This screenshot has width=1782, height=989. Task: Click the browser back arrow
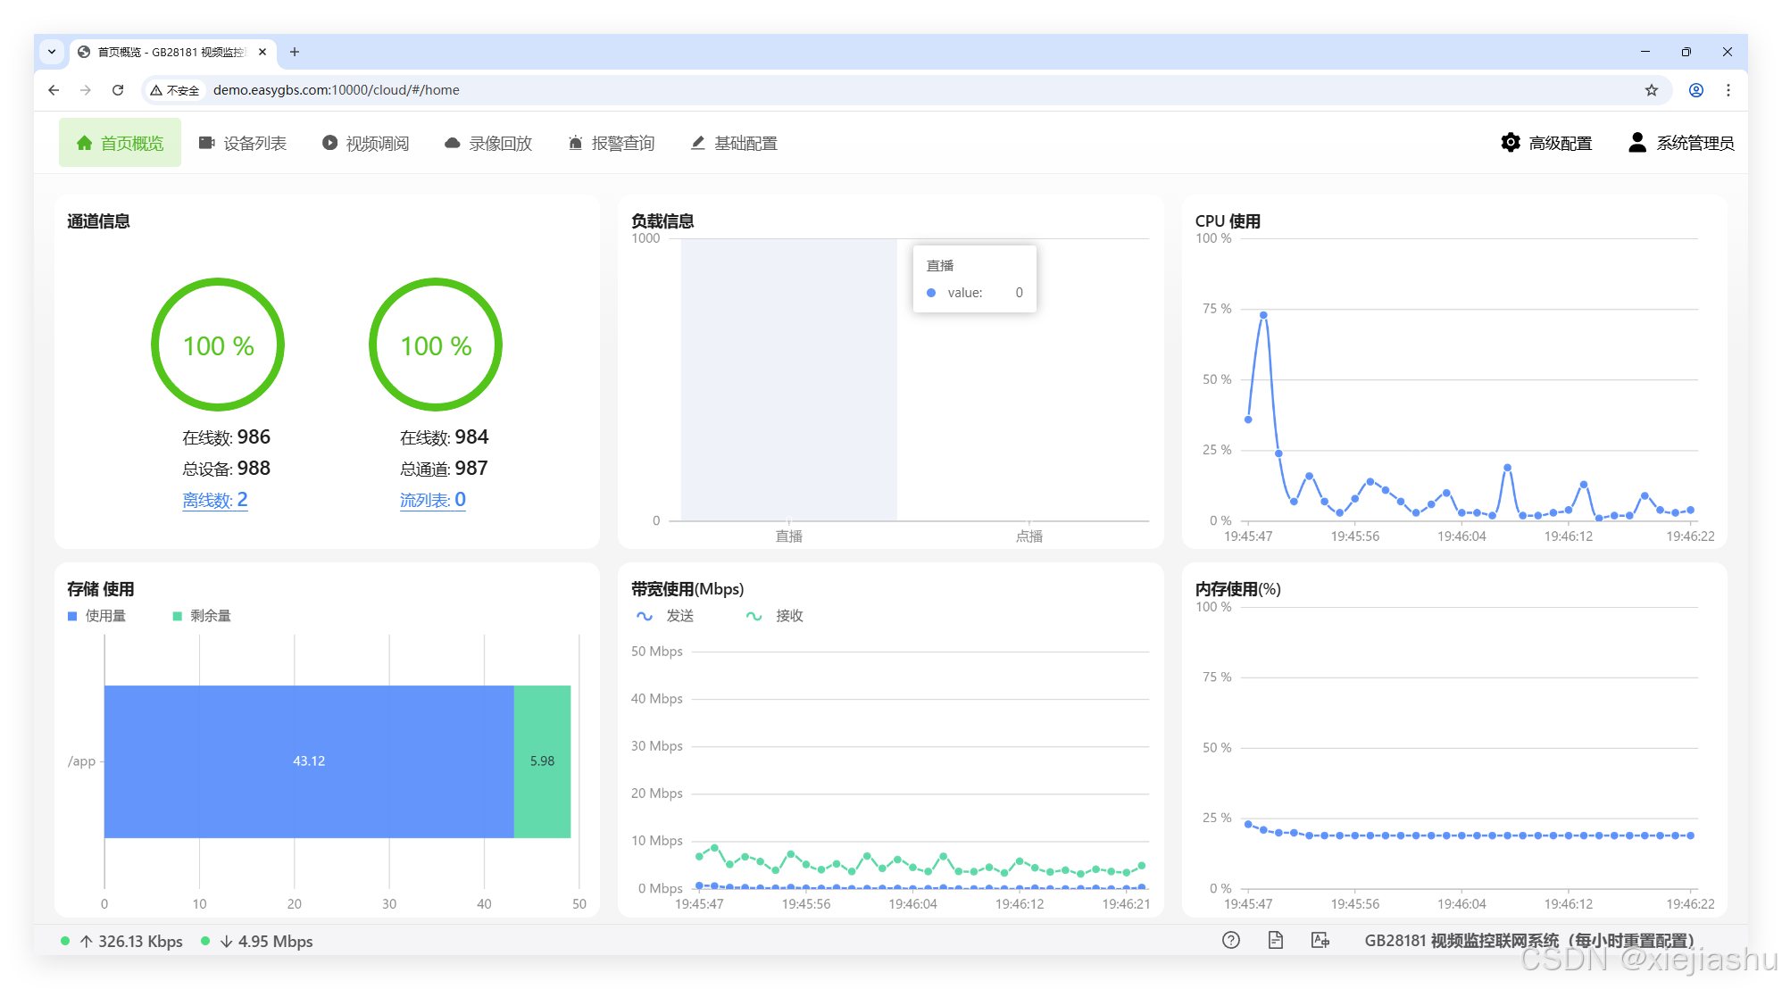pos(54,90)
